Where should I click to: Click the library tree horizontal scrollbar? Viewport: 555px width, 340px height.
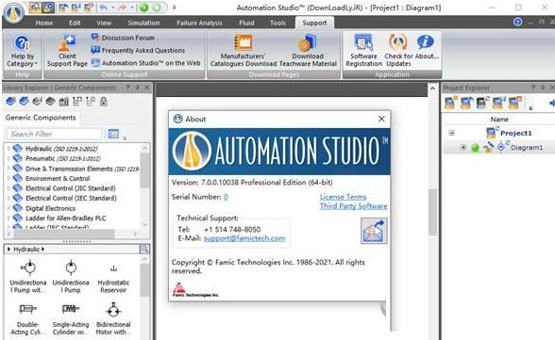tap(64, 234)
